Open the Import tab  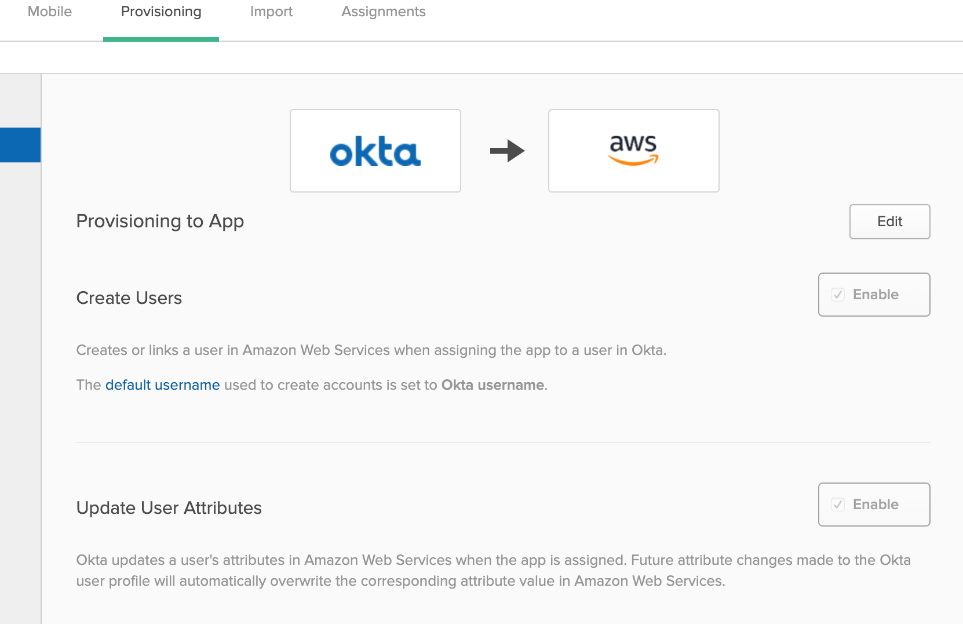pyautogui.click(x=271, y=12)
